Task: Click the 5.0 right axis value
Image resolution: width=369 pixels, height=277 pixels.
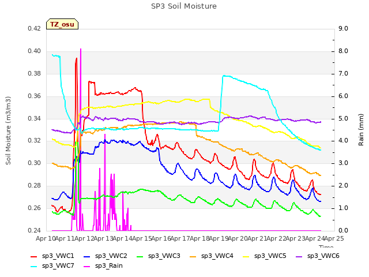Action: (x=343, y=118)
